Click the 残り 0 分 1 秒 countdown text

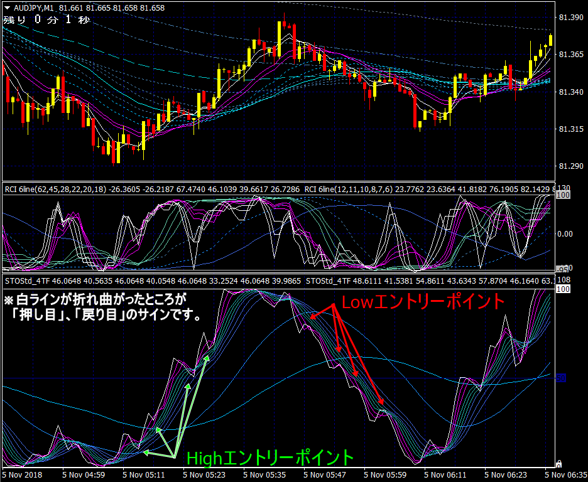pos(47,20)
